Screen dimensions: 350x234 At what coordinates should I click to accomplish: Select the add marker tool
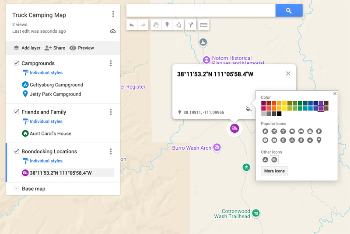167,25
